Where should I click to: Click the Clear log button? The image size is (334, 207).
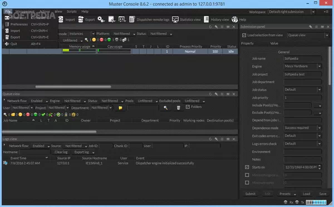coord(61,152)
